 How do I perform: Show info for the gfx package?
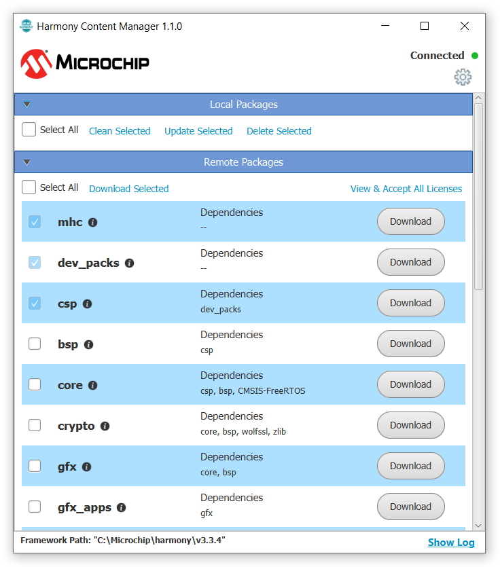(87, 467)
